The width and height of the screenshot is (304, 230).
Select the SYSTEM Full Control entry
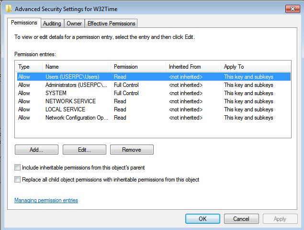point(56,93)
